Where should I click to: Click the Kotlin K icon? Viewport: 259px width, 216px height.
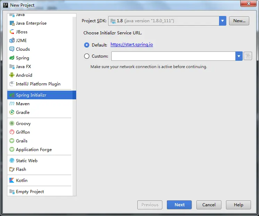[12, 180]
